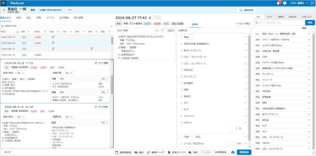Click the 病名チェック button

[x=176, y=152]
